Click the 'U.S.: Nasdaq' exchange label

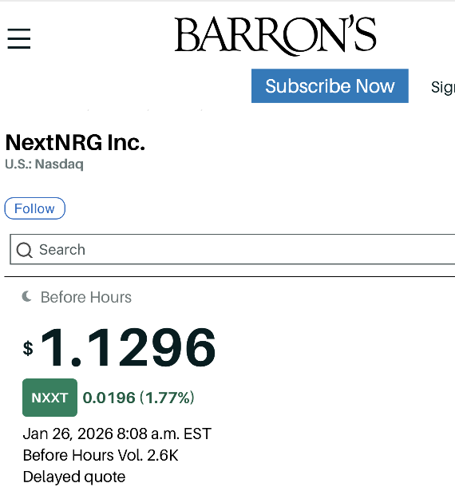(x=44, y=164)
